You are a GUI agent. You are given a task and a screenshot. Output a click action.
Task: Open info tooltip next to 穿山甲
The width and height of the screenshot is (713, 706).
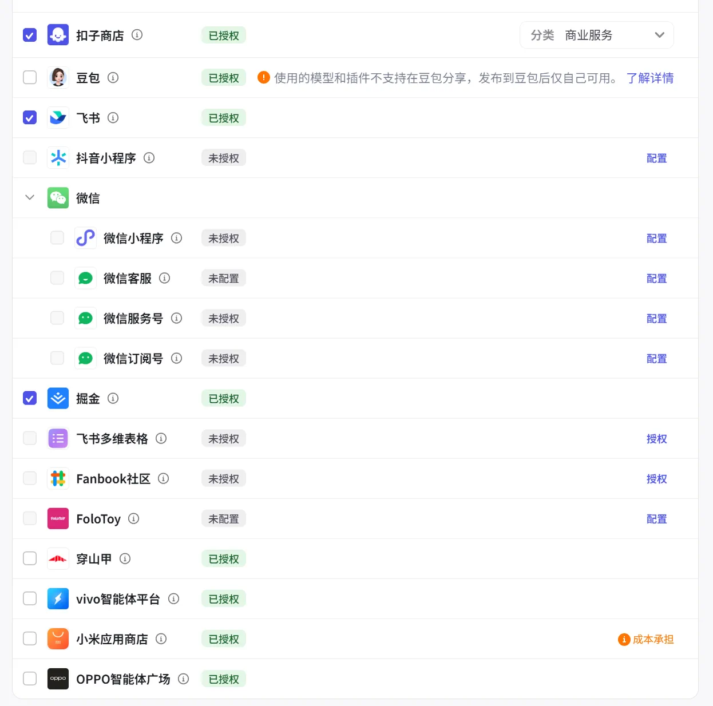coord(125,558)
